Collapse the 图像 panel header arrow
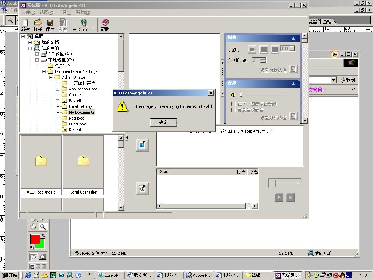This screenshot has width=373, height=280. [x=293, y=38]
